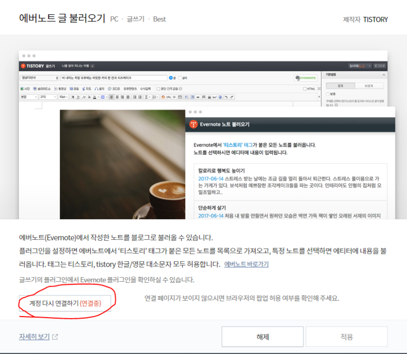Viewport: 407px width, 354px height.
Task: Click the justify alignment icon
Action: [x=128, y=97]
